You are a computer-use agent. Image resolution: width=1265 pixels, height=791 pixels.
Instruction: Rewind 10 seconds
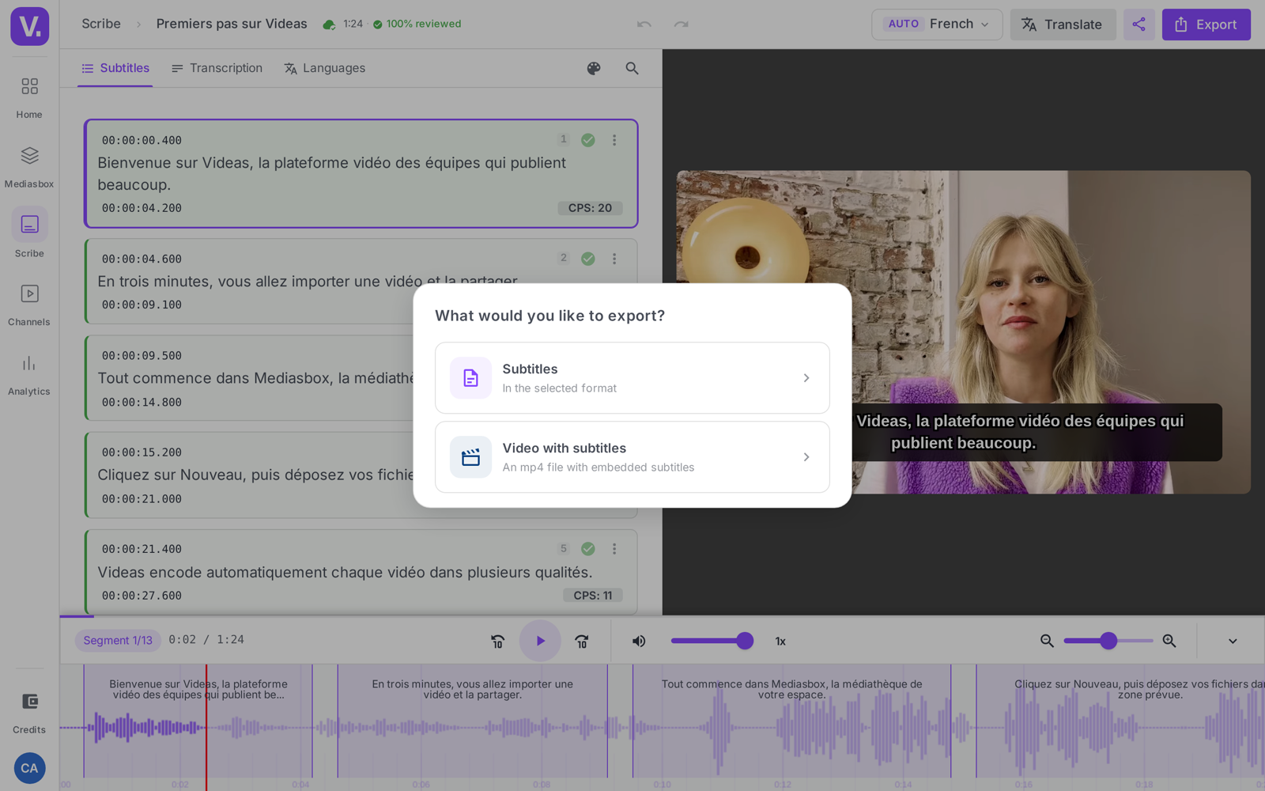click(x=497, y=642)
